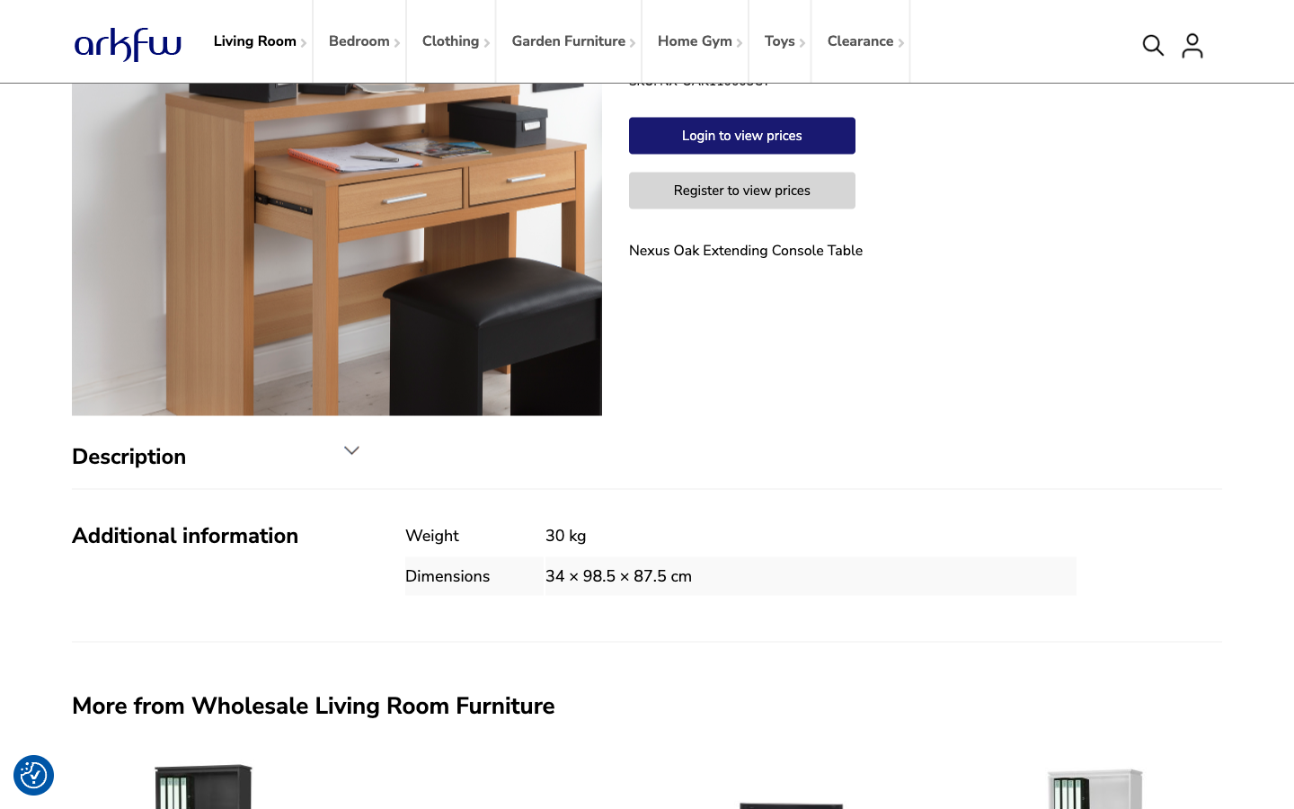Click the Description heading
1294x809 pixels.
[x=129, y=457]
